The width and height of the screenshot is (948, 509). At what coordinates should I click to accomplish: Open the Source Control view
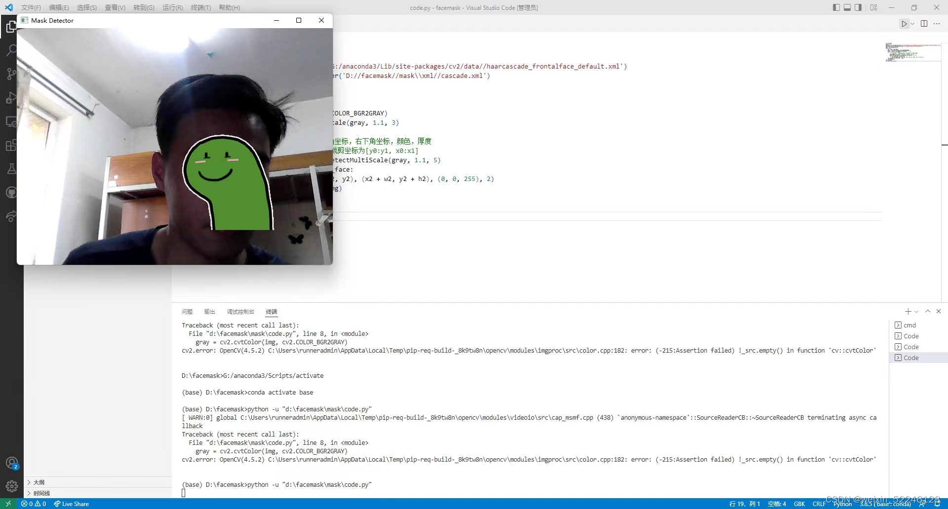[x=11, y=74]
